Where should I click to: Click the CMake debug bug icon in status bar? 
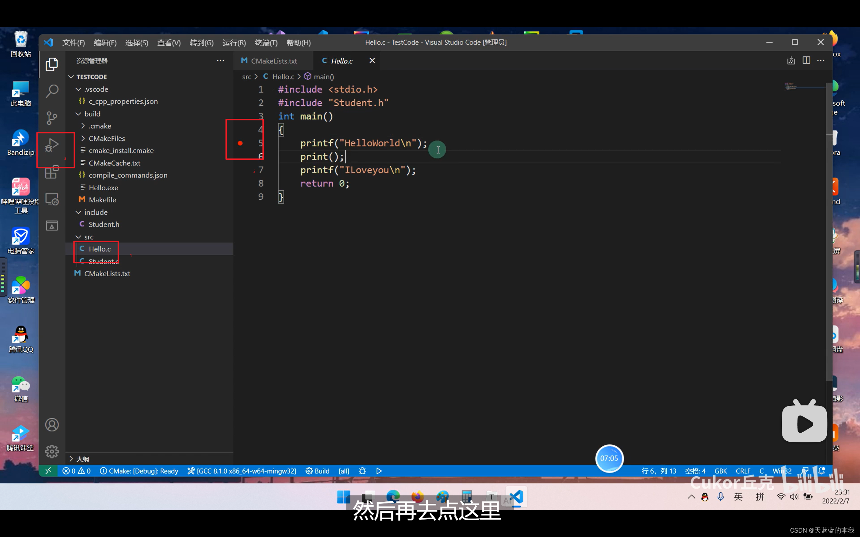pos(362,471)
